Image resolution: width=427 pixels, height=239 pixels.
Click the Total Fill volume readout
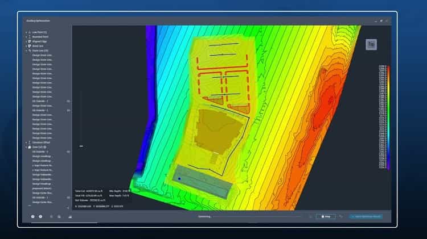pyautogui.click(x=89, y=195)
